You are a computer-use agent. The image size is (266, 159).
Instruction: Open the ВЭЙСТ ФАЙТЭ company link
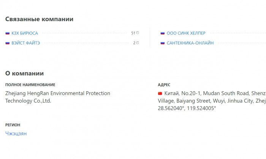tap(25, 43)
